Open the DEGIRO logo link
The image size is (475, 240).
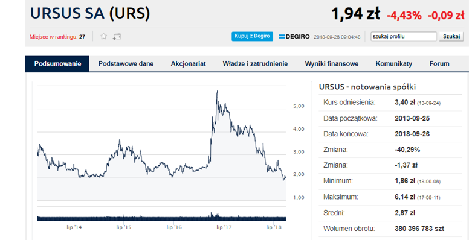(294, 37)
